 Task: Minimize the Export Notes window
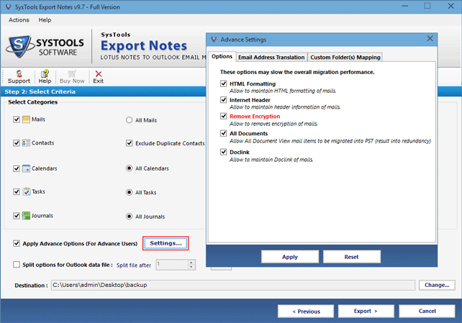405,6
